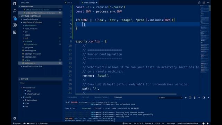Switch to the DEBUG CONSOLE panel tab
Screen dimensions: 222x125
101,97
